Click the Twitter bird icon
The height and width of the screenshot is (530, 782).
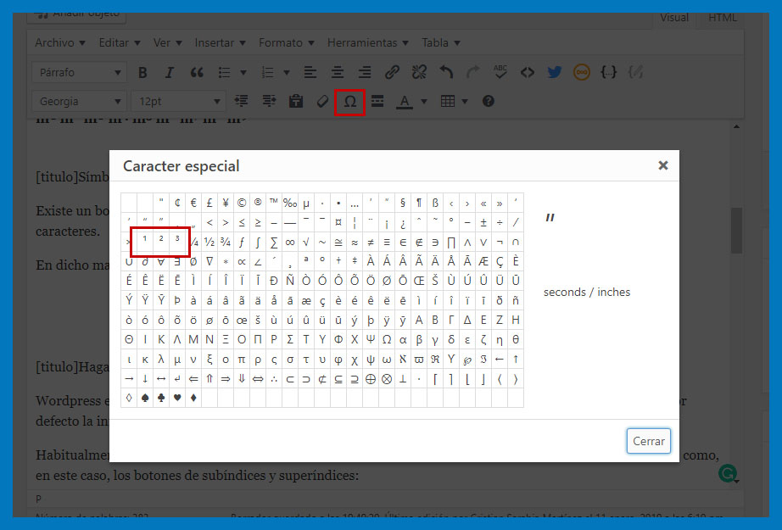(x=554, y=73)
